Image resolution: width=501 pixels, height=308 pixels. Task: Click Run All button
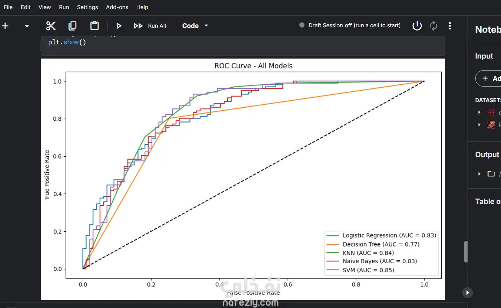point(150,26)
